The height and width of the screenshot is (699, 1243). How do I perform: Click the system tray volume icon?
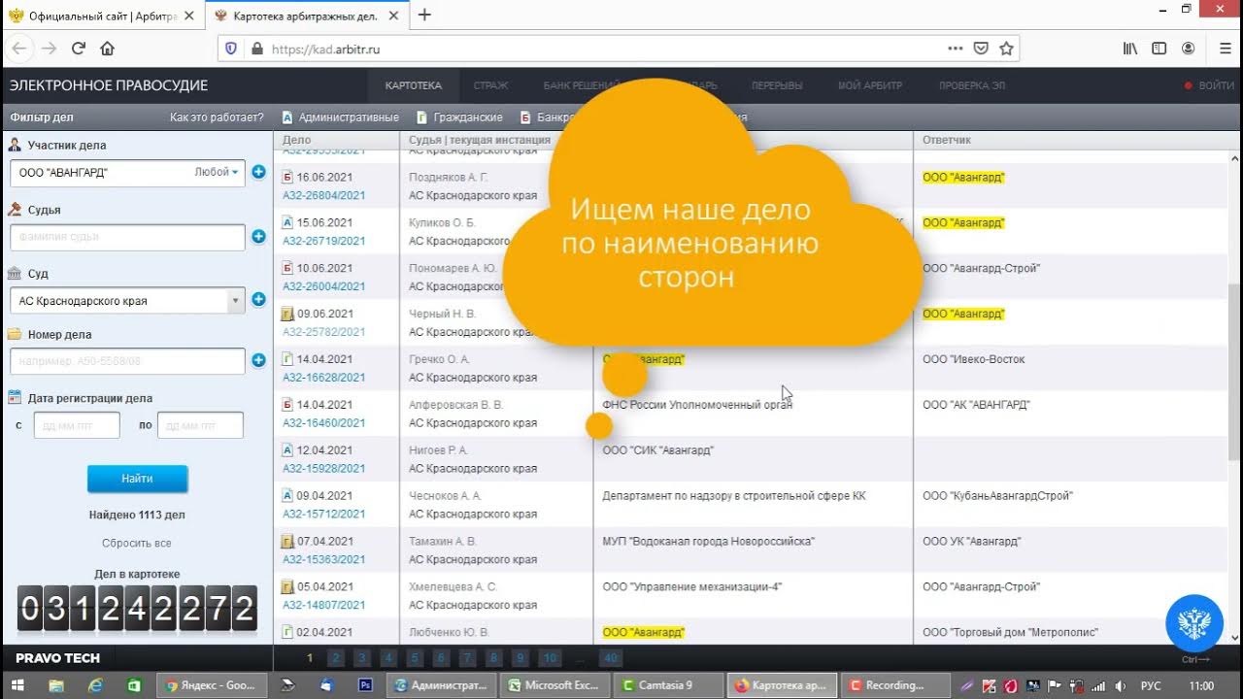[x=1119, y=685]
